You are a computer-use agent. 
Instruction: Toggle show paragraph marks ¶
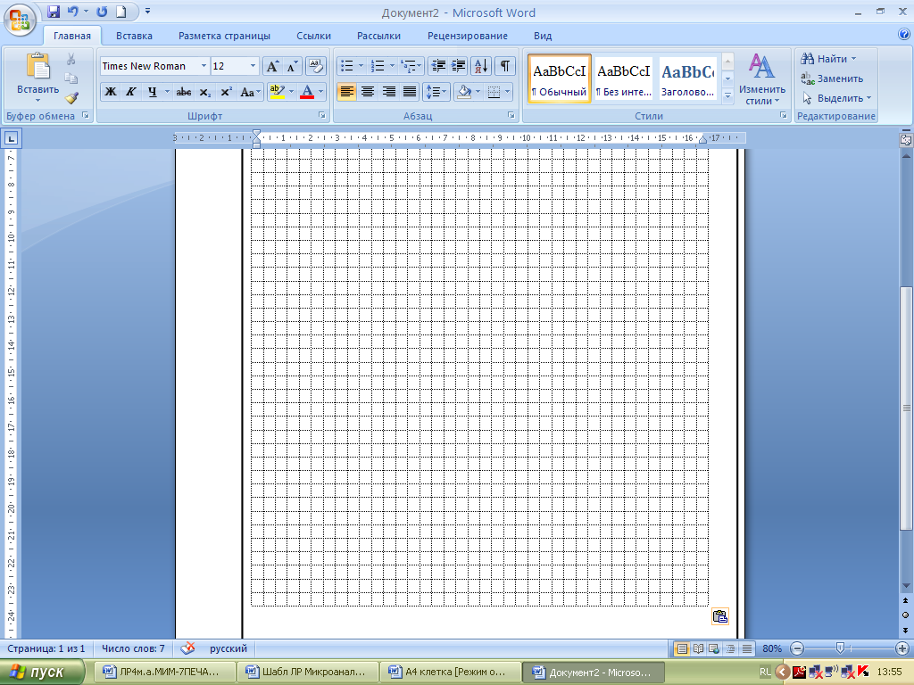[x=505, y=66]
